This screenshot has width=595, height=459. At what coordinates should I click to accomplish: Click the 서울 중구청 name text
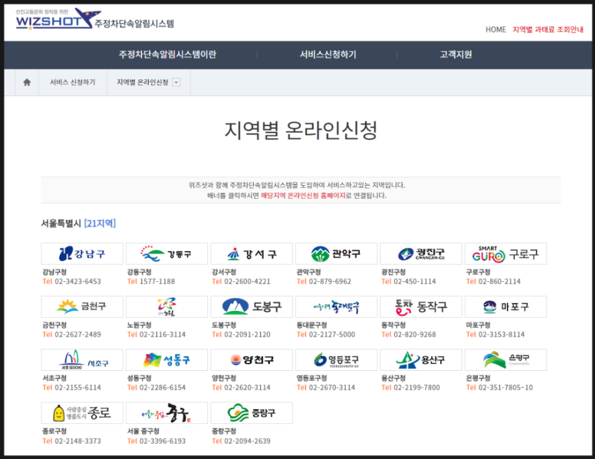tap(143, 431)
